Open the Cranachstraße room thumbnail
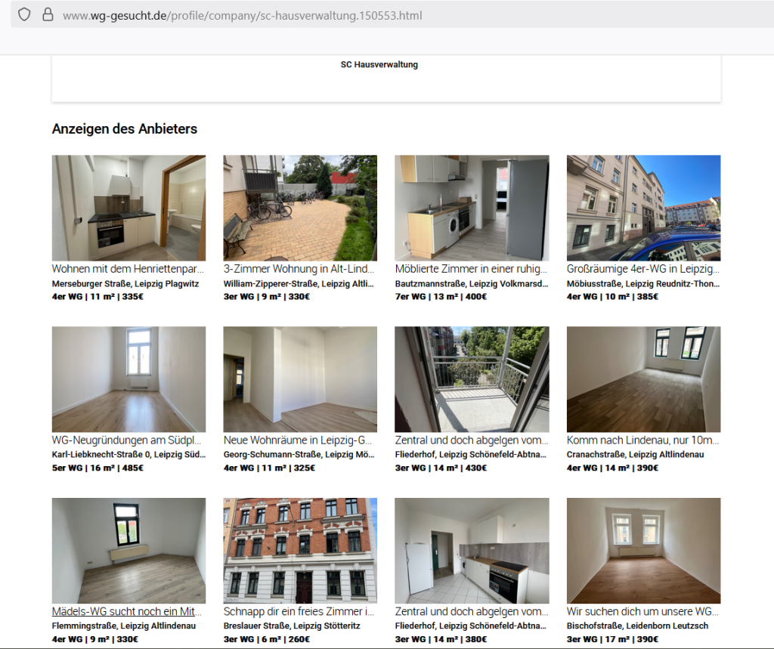Viewport: 774px width, 649px height. point(643,379)
